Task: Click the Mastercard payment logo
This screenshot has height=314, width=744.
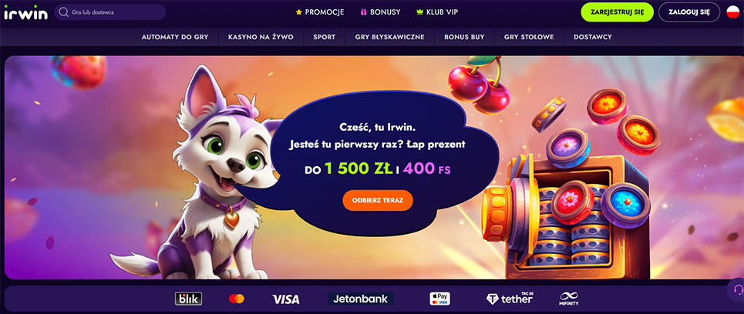Action: point(236,299)
